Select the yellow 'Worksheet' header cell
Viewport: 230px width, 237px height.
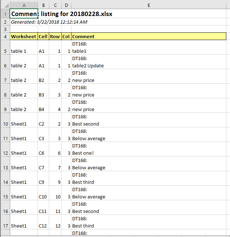(x=24, y=36)
